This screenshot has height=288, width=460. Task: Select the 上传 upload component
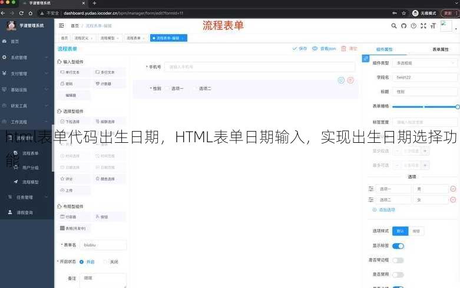(x=74, y=190)
